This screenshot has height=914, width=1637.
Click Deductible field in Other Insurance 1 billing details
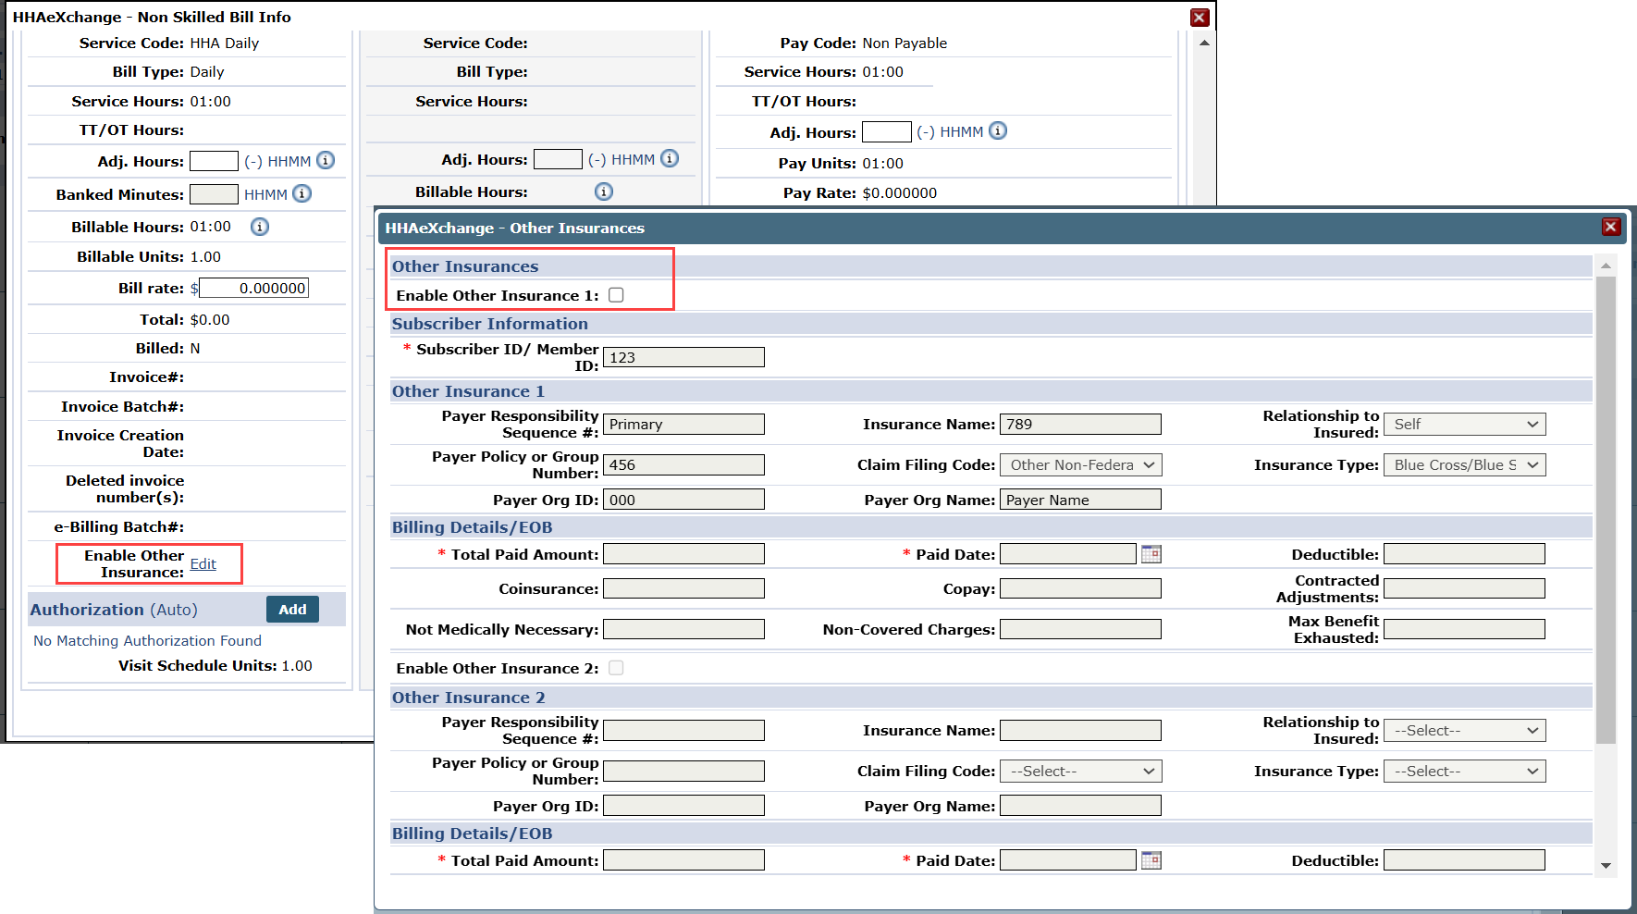tap(1464, 554)
